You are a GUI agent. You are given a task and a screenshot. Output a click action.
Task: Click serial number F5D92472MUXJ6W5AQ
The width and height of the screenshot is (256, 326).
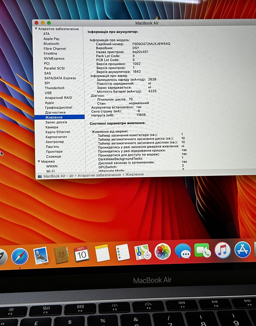151,44
